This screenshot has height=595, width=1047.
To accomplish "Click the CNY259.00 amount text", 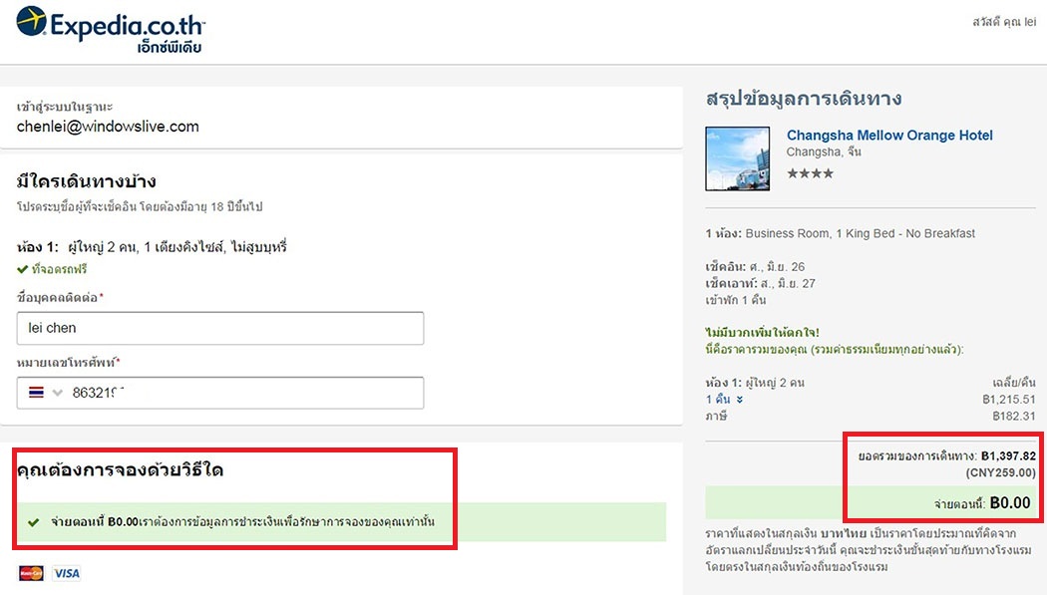I will click(1001, 473).
